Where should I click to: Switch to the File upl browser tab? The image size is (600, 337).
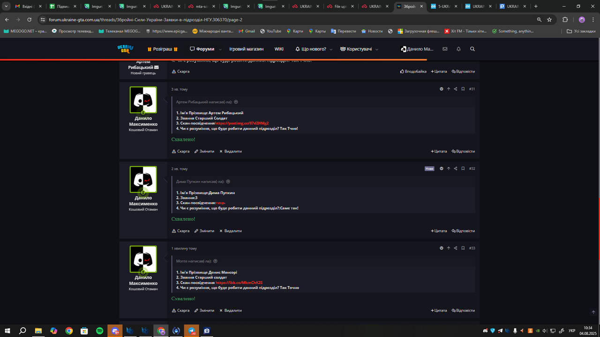pos(341,7)
